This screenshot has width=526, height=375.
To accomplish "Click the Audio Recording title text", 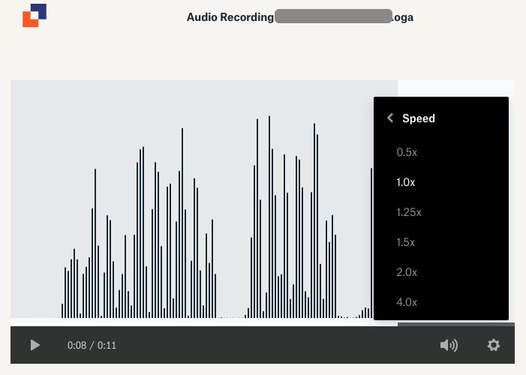I will tap(230, 17).
